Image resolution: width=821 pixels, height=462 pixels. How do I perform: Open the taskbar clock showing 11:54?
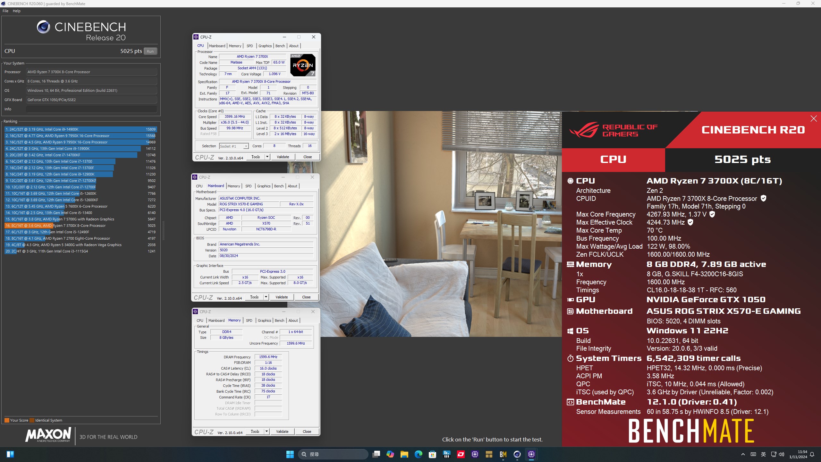click(798, 454)
